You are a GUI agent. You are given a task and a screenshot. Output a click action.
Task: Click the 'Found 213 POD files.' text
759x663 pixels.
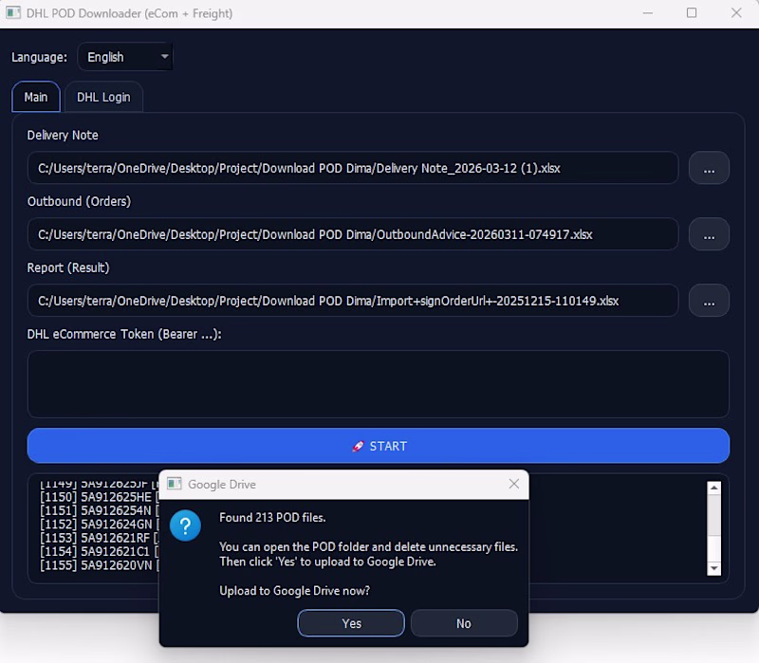tap(272, 517)
